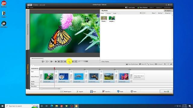Toggle audio checkbox before the dandelion clip
The height and width of the screenshot is (108, 193).
[x=56, y=81]
